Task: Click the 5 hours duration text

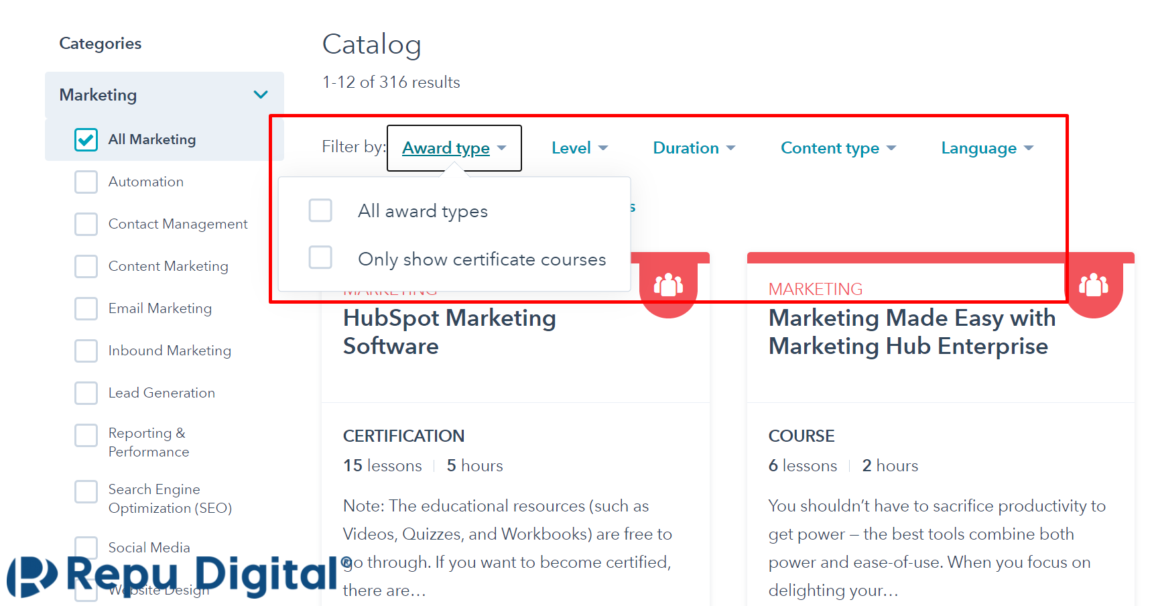Action: pyautogui.click(x=475, y=466)
